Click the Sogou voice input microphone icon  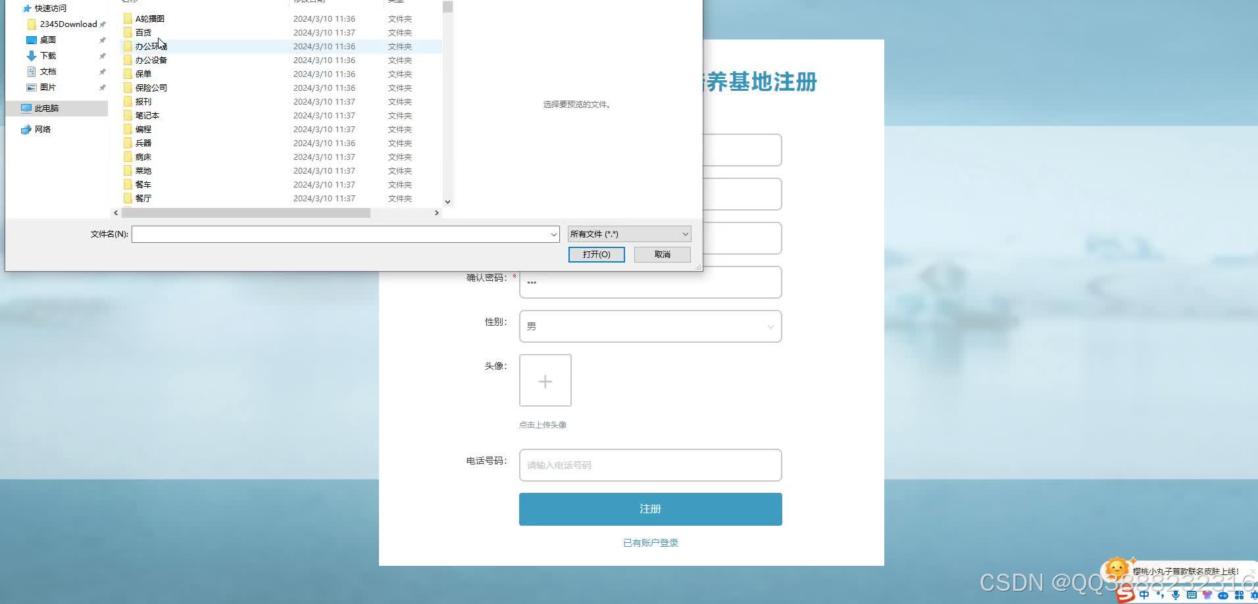[1175, 595]
